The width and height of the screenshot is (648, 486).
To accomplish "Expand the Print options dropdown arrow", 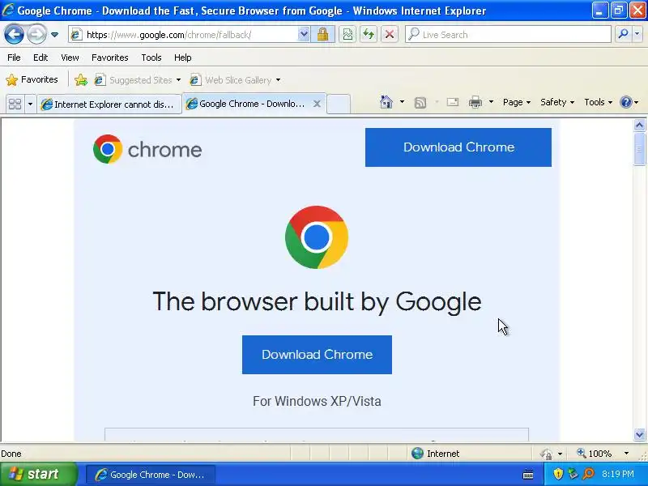I will pyautogui.click(x=491, y=102).
